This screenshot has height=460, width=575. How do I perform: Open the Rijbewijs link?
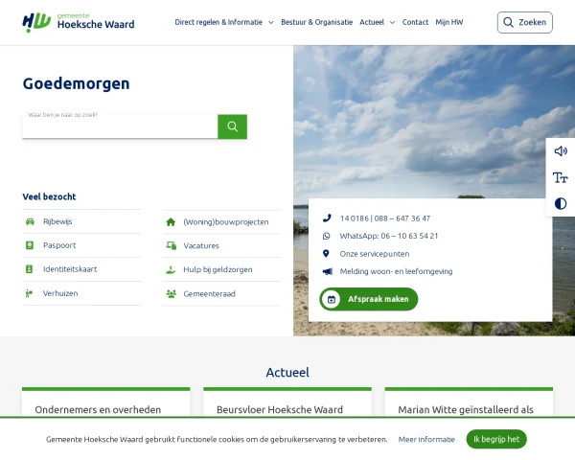[57, 221]
